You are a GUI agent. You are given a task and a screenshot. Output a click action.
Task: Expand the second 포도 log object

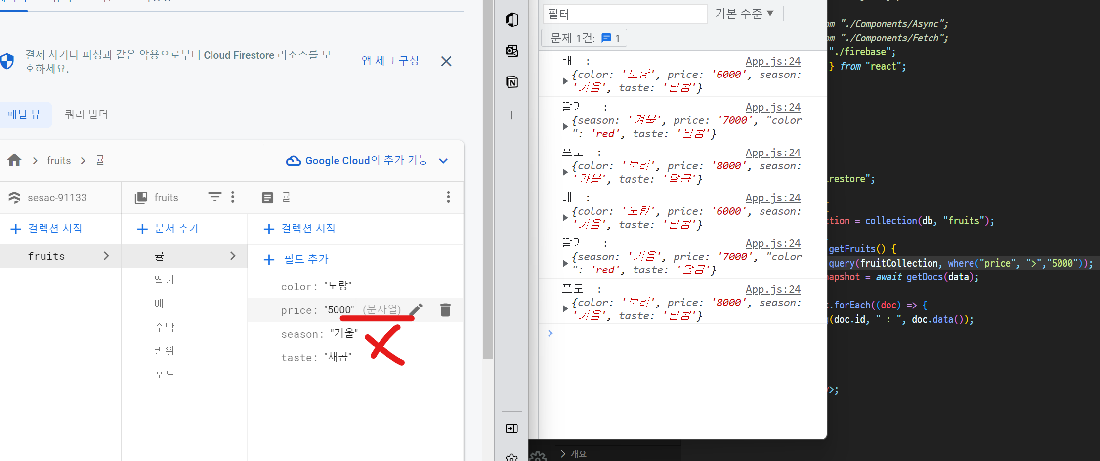[x=565, y=309]
